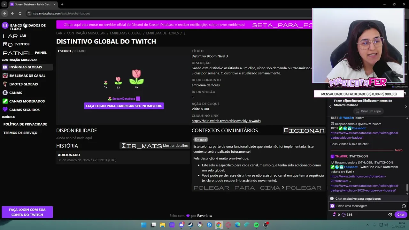
Task: Open File Explorer from taskbar
Action: pos(163,225)
